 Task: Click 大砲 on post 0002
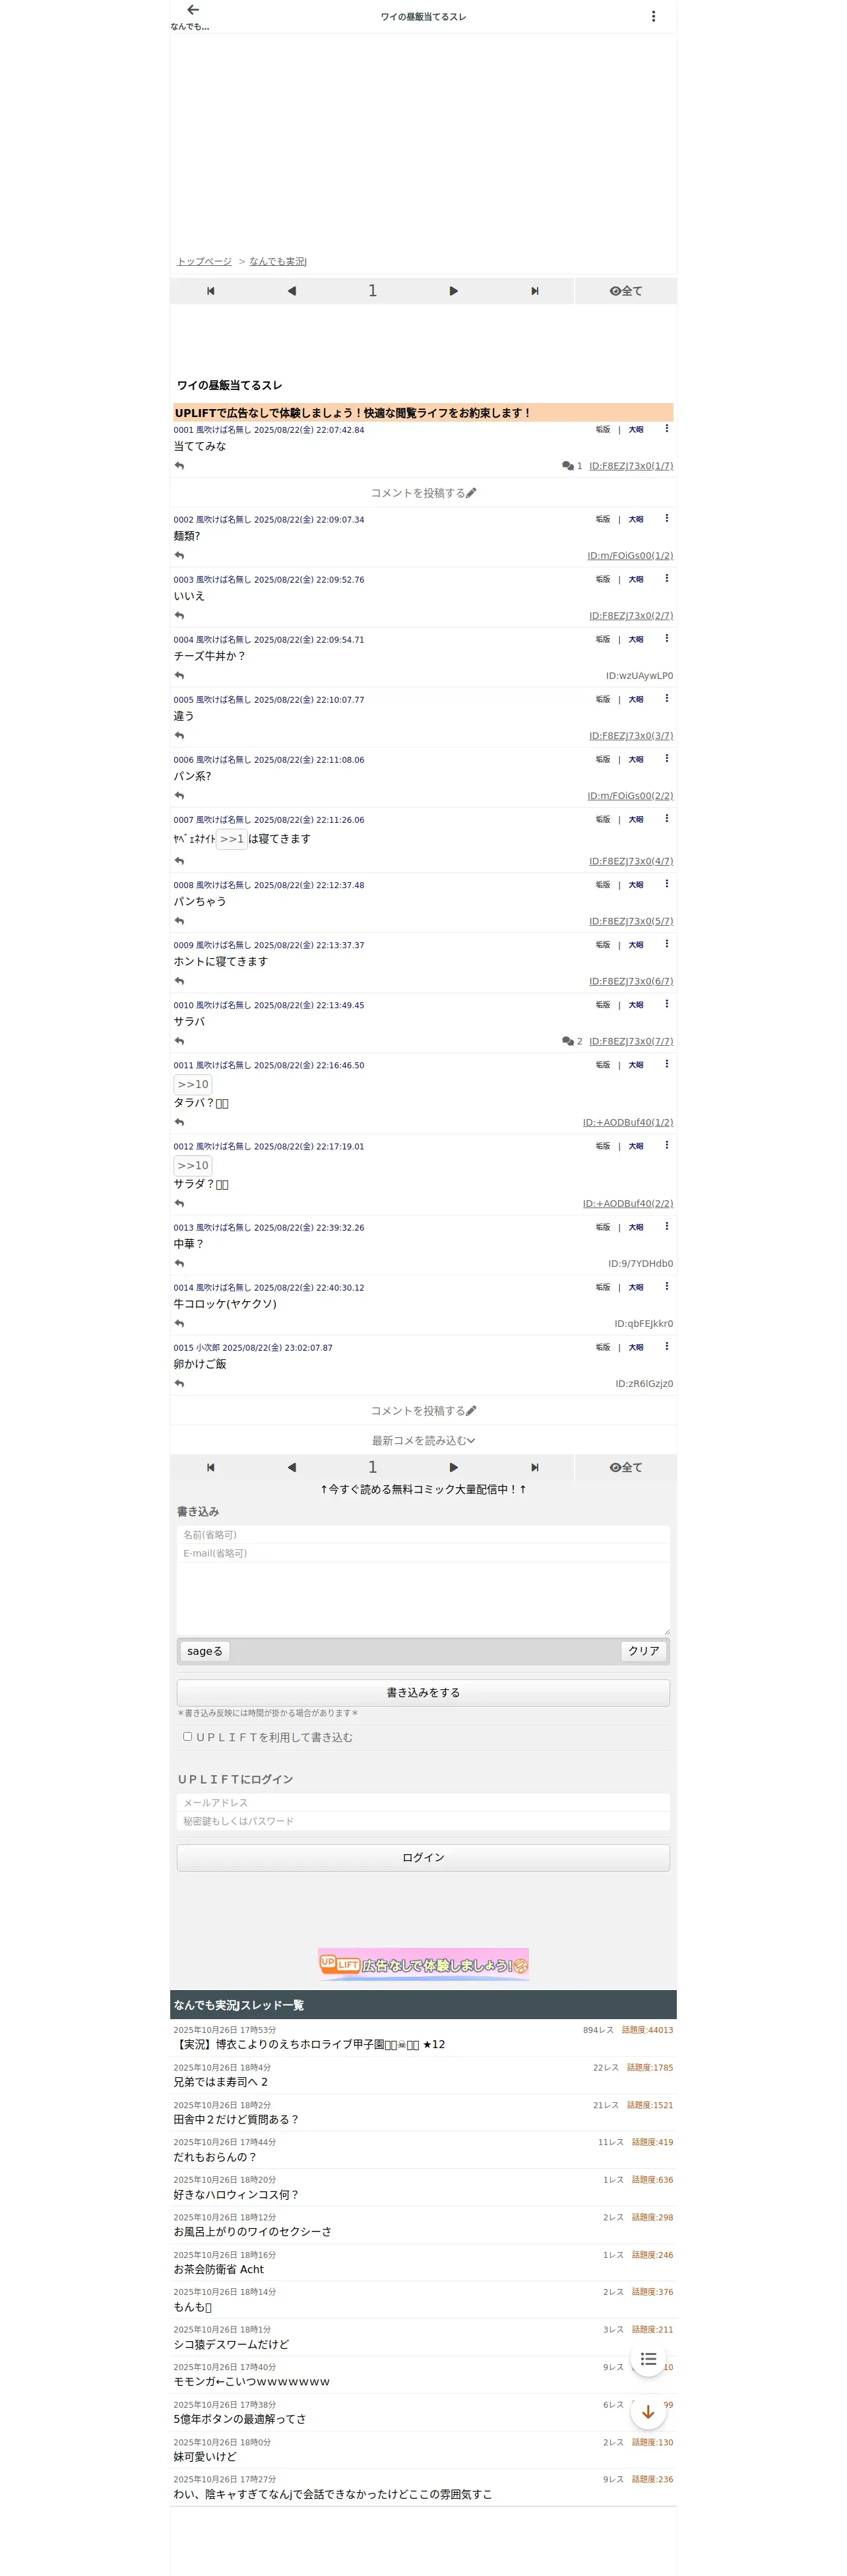pos(636,519)
